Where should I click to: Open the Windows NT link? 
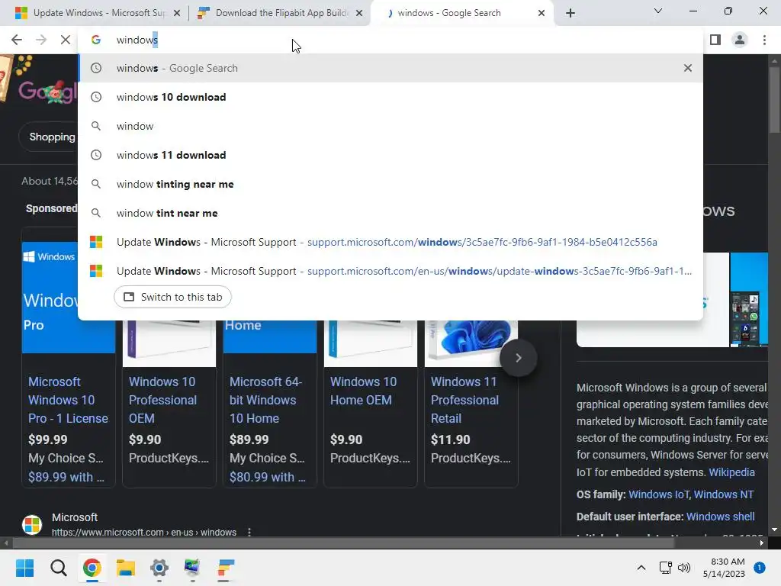pos(723,494)
